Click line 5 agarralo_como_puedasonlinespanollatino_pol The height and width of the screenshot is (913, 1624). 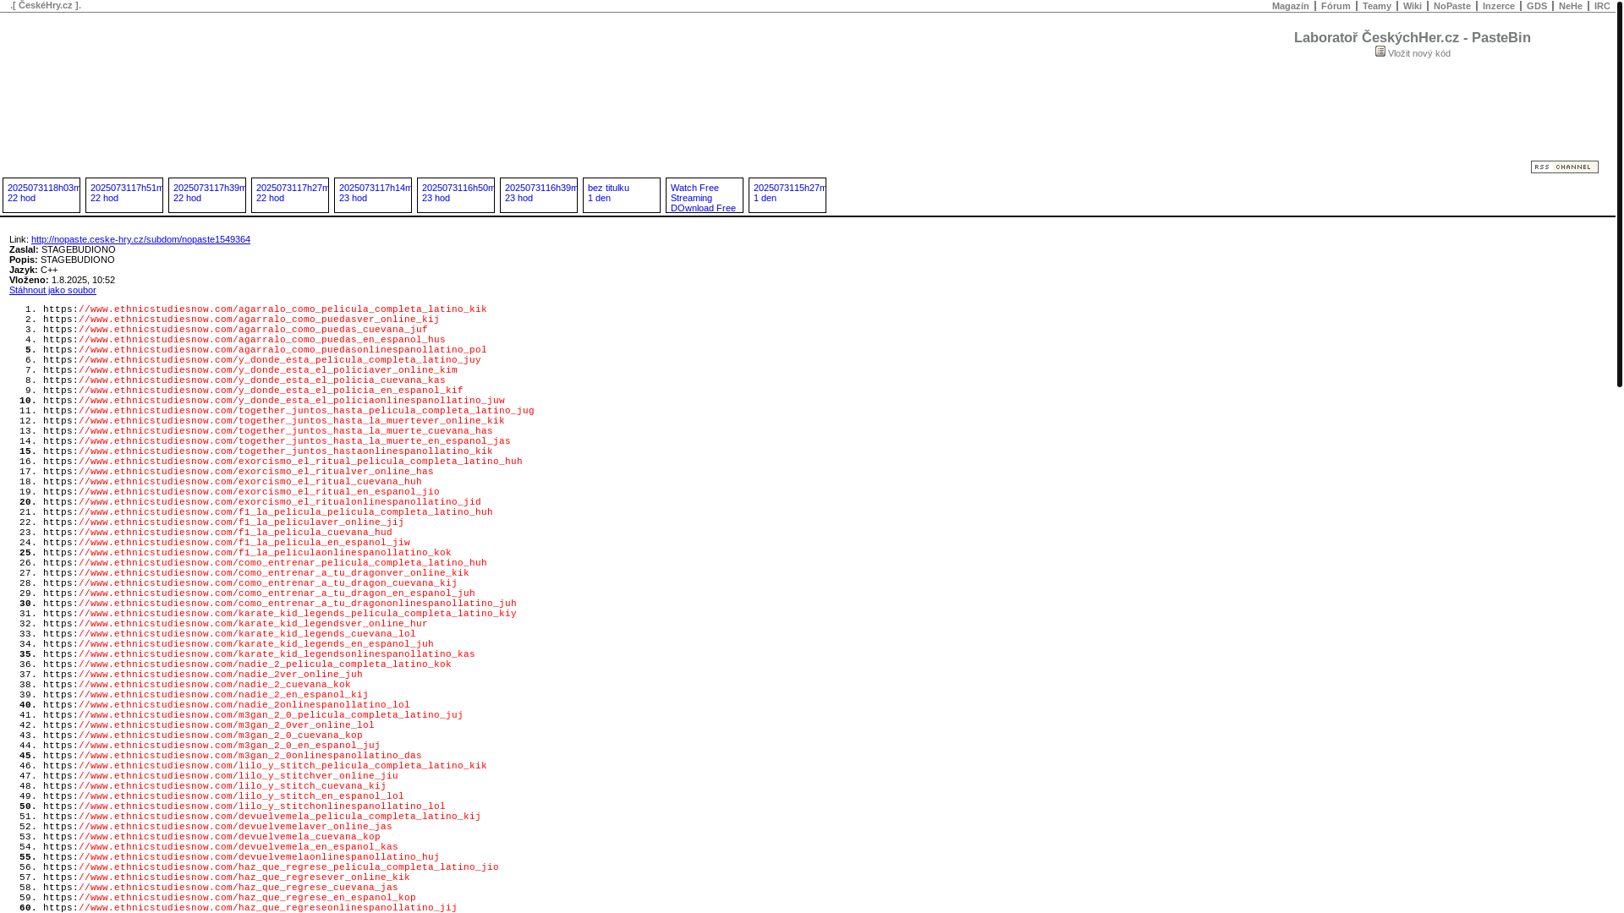click(x=265, y=350)
